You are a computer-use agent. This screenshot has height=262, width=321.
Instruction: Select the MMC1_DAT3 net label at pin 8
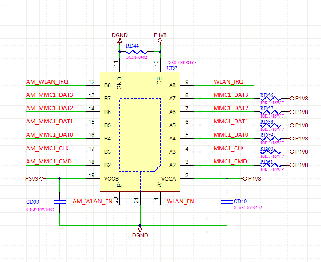pos(231,95)
